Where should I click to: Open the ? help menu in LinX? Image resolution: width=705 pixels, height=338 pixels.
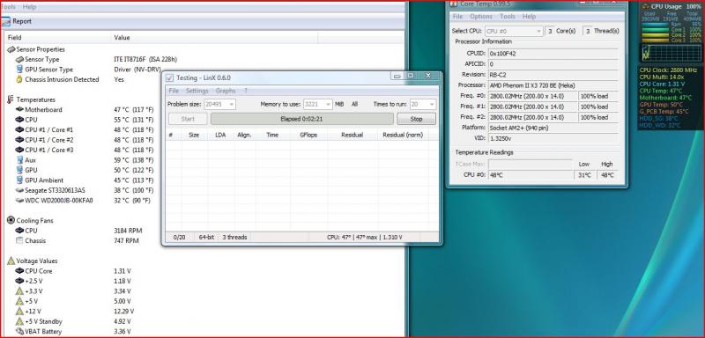[x=246, y=91]
